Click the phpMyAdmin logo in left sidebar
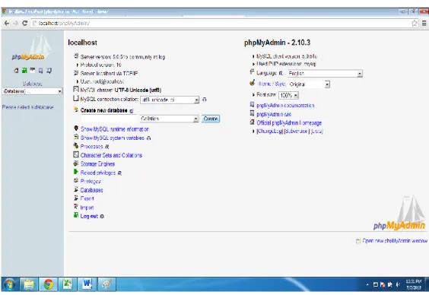 pyautogui.click(x=32, y=47)
